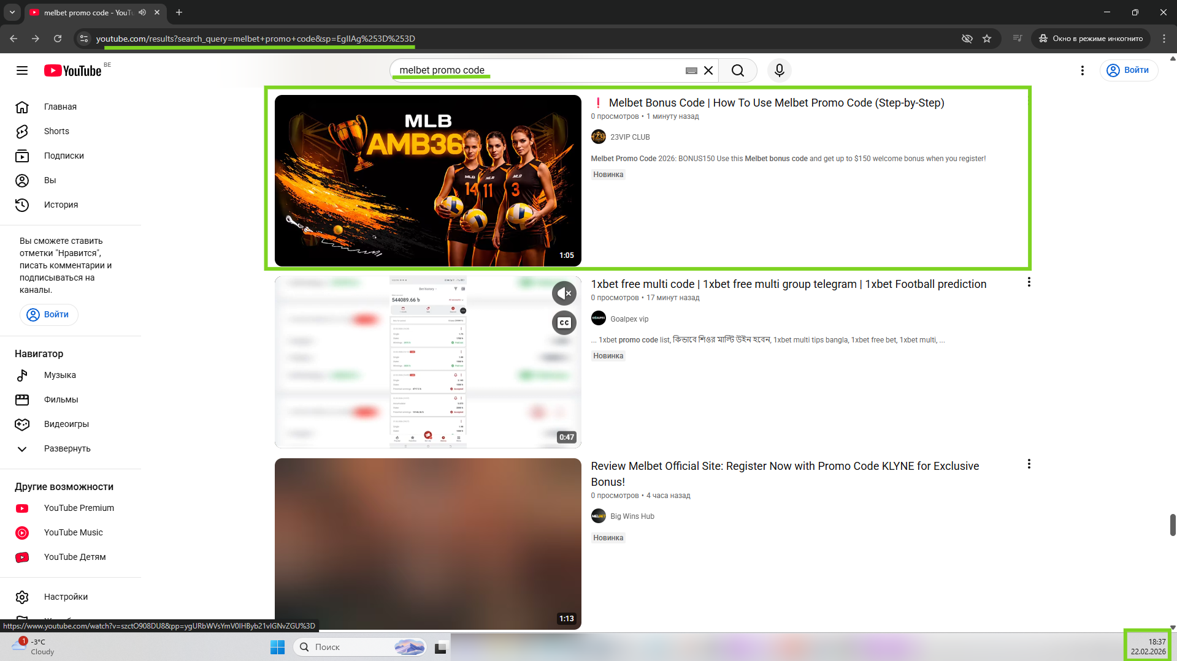The image size is (1177, 661).
Task: Open the Task View taskbar icon
Action: pos(440,647)
